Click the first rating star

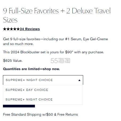[x=5, y=29]
